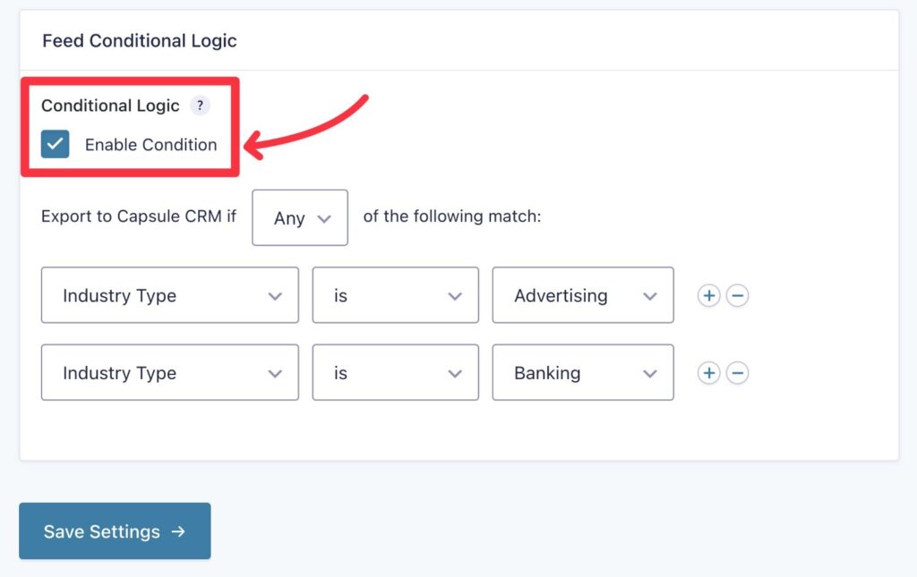Click the chevron on the Advertising dropdown
This screenshot has width=917, height=577.
[x=651, y=295]
